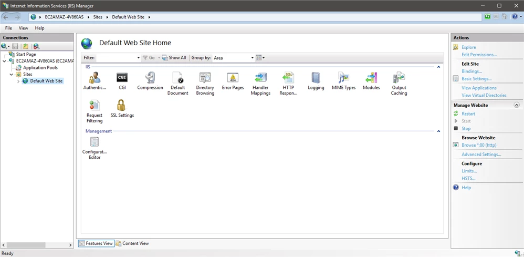Viewport: 524px width, 257px height.
Task: Open Handler Mappings feature
Action: point(260,84)
